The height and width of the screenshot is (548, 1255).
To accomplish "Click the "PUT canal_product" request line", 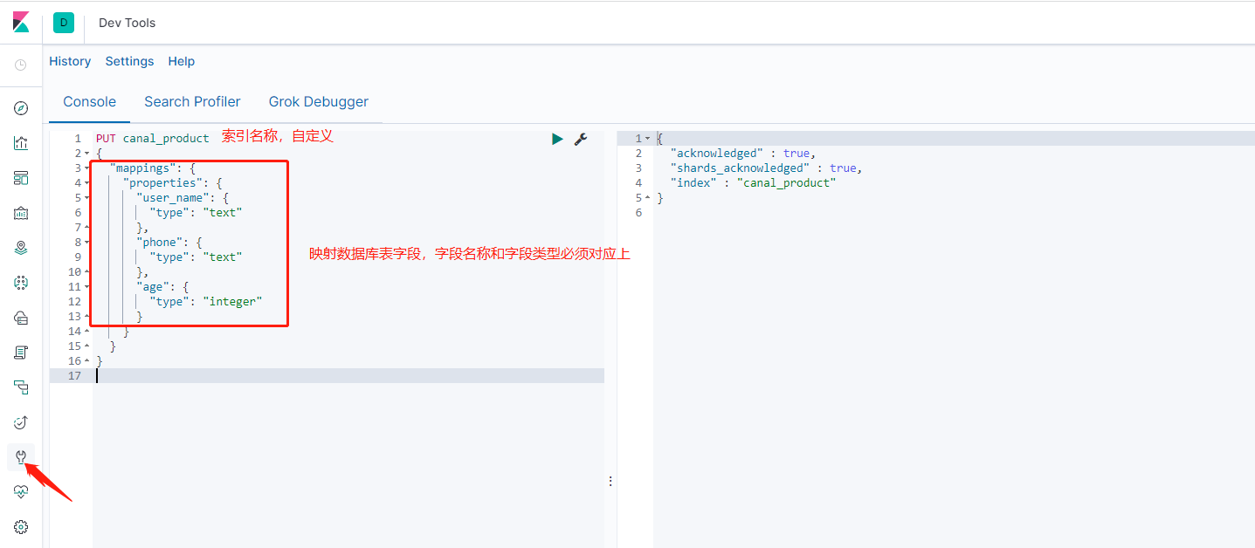I will pos(153,139).
